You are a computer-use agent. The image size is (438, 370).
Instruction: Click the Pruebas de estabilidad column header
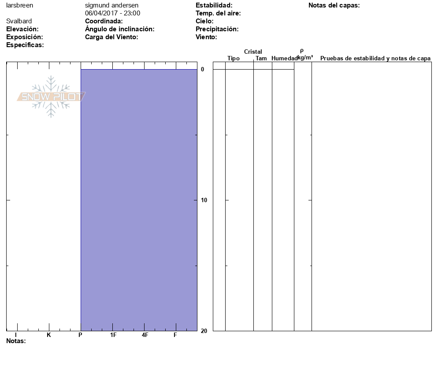375,59
